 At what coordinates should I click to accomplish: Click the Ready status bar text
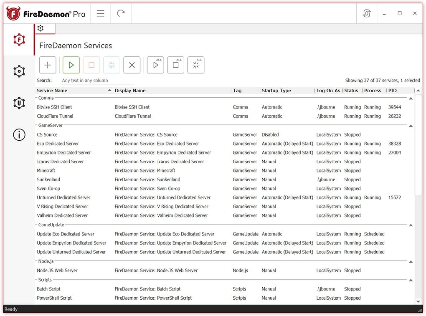(11, 309)
